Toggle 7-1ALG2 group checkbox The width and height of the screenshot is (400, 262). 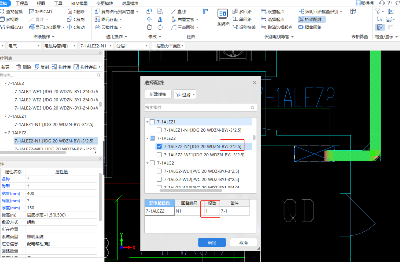coord(152,163)
